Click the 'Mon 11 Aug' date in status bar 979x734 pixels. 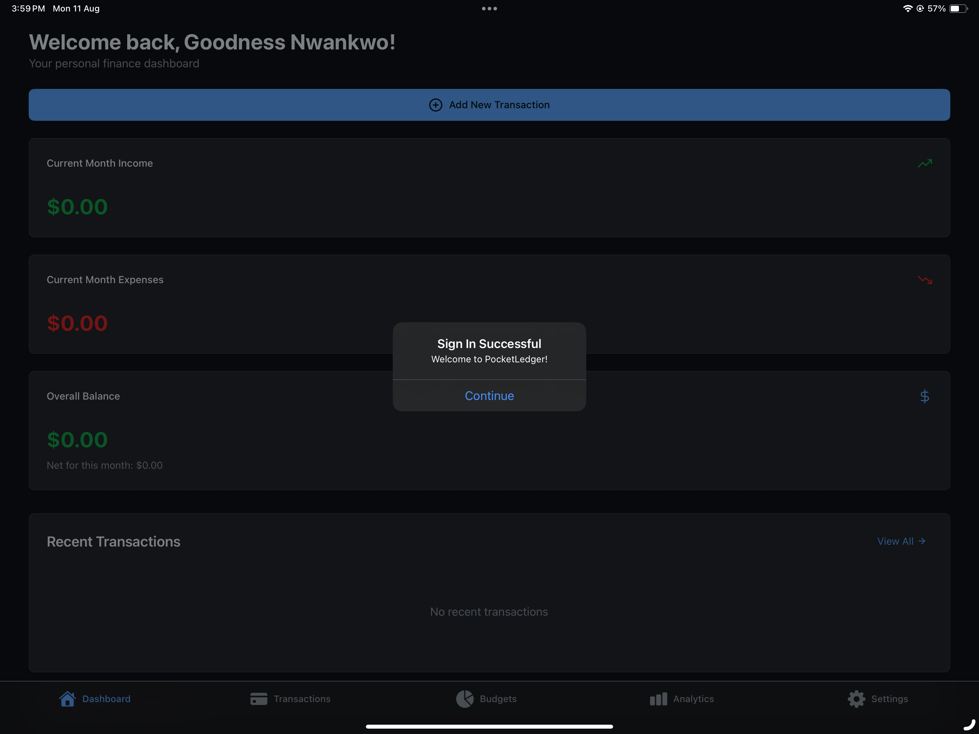click(76, 8)
